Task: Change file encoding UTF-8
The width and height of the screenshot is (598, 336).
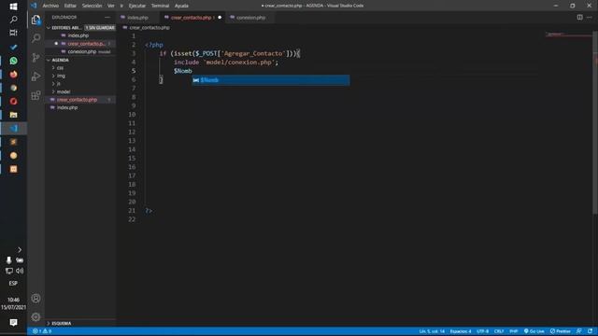Action: [x=482, y=331]
